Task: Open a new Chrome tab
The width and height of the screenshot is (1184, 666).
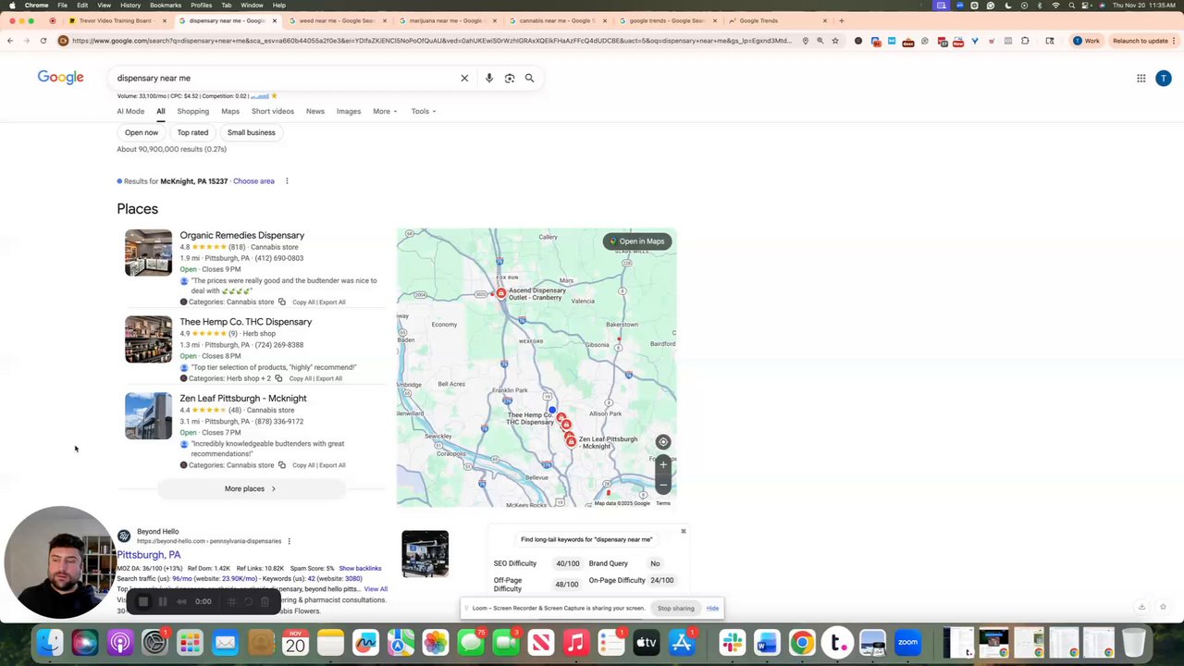Action: [x=841, y=20]
